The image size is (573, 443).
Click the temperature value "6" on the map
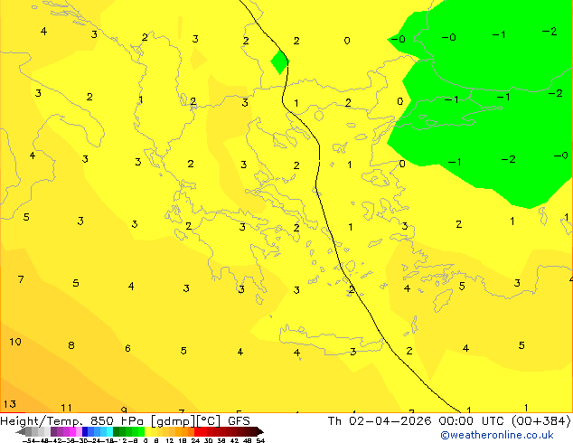pyautogui.click(x=127, y=348)
